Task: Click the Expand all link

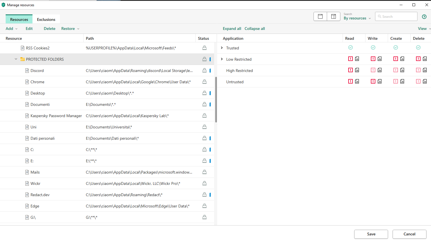Action: tap(232, 29)
